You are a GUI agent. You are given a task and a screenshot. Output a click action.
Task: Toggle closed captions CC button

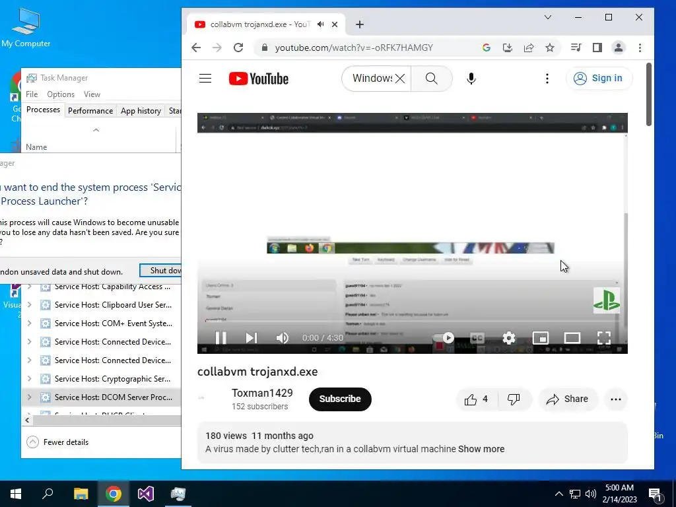tap(477, 337)
